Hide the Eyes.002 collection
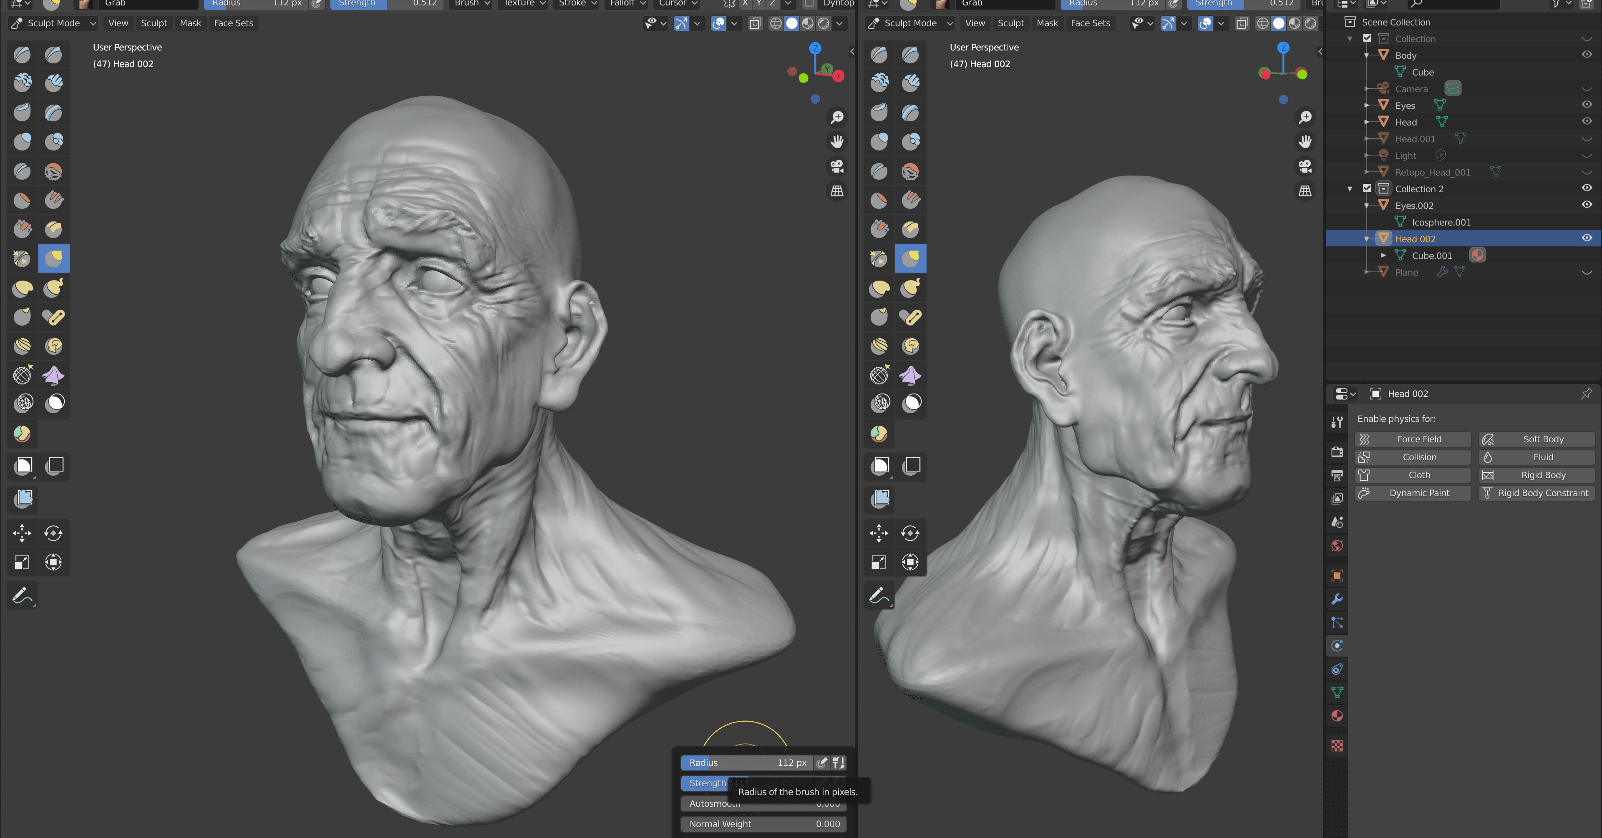This screenshot has width=1602, height=838. tap(1587, 205)
